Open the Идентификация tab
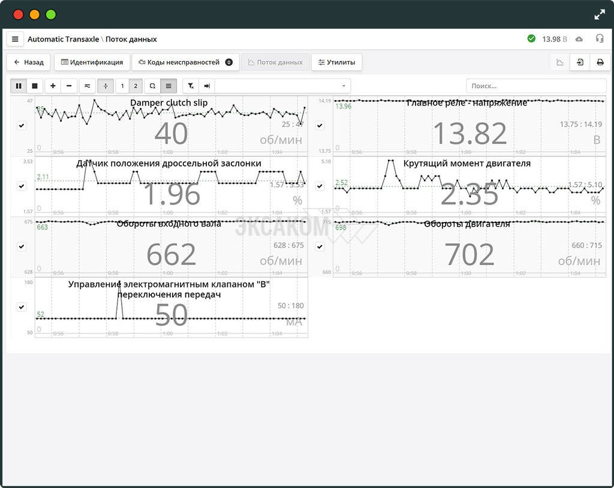 point(91,62)
